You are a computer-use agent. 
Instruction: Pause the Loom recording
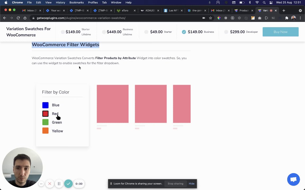pos(59,184)
